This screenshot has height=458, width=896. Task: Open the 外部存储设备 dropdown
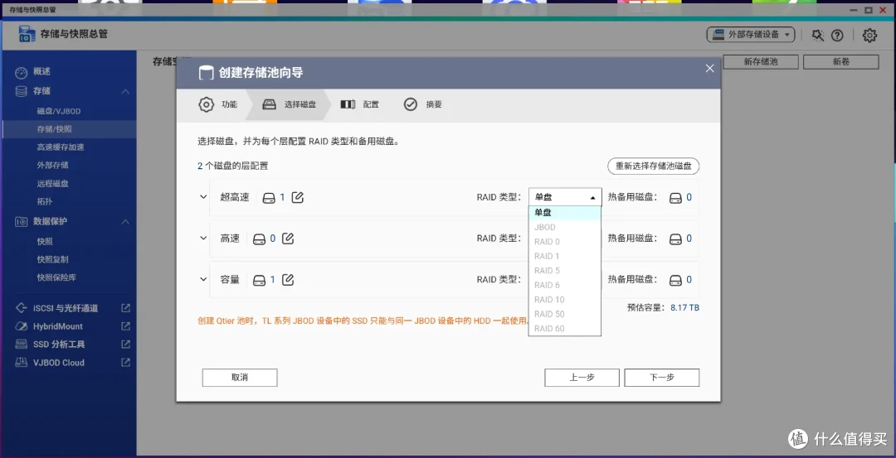click(x=751, y=35)
